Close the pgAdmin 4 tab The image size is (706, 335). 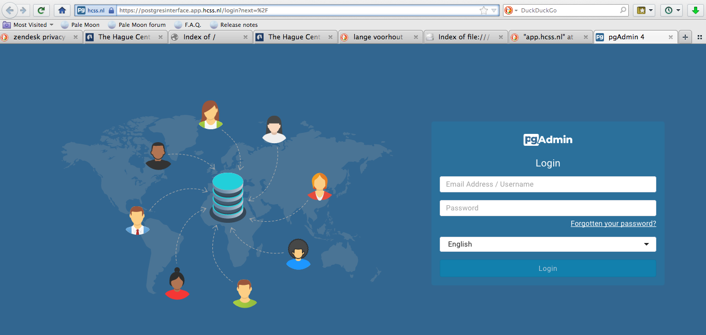click(x=671, y=37)
